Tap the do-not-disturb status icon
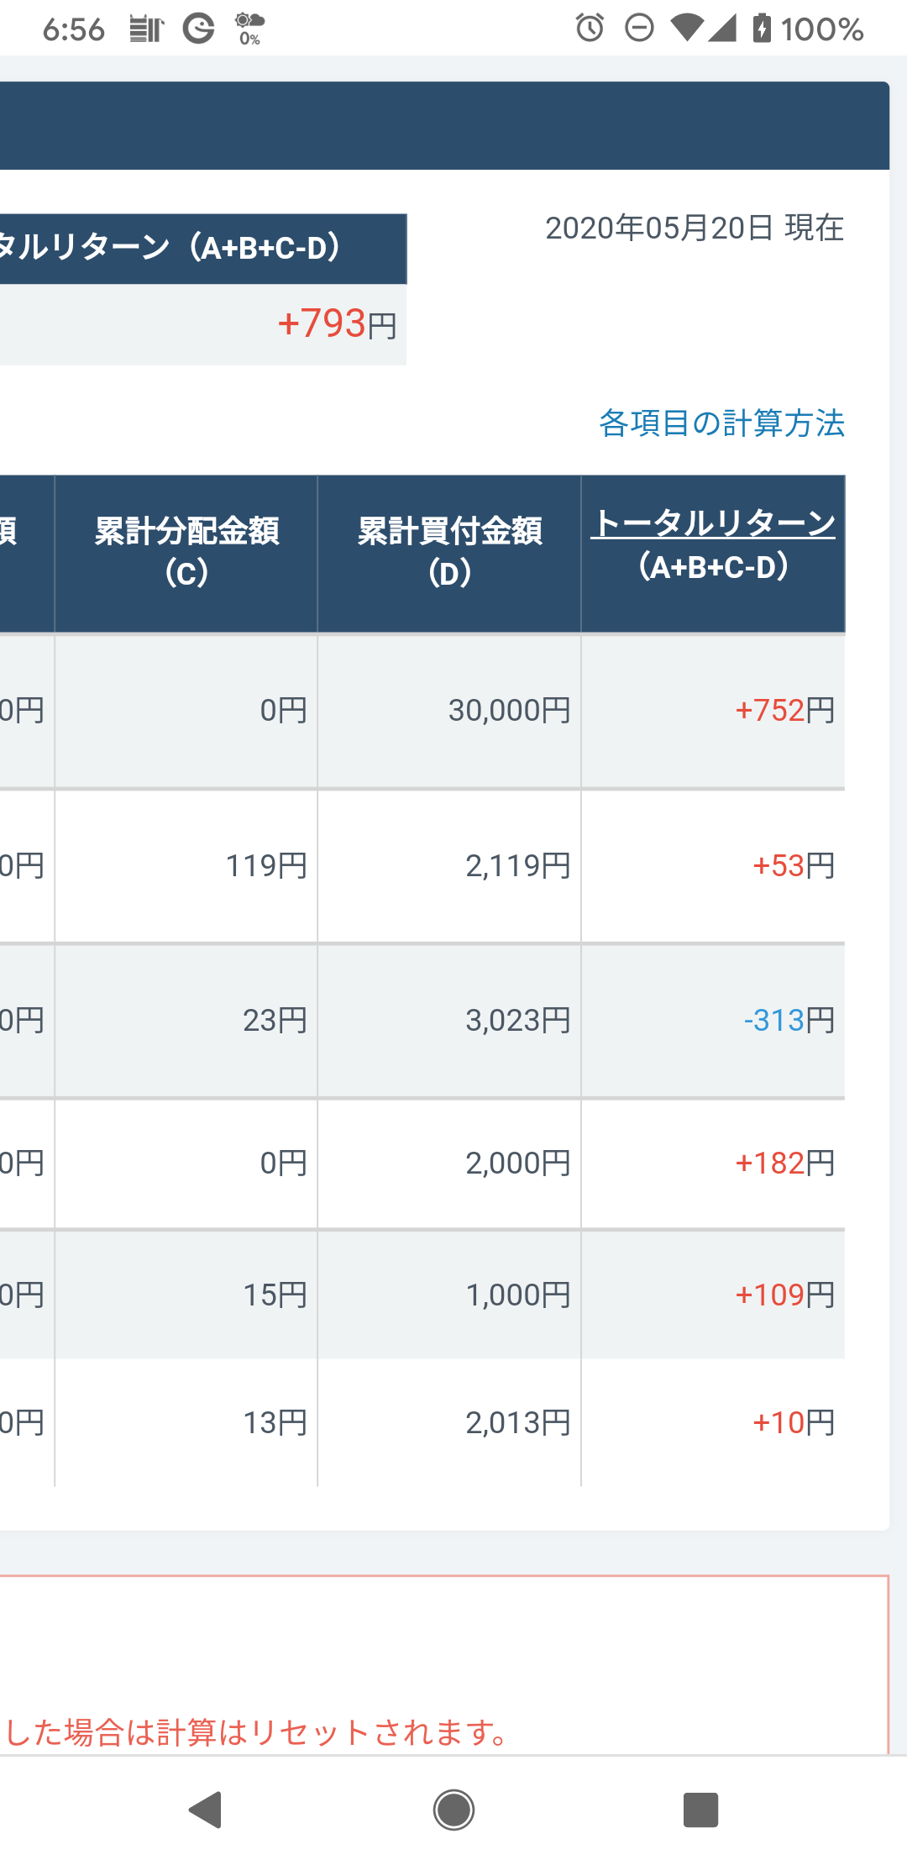 639,29
